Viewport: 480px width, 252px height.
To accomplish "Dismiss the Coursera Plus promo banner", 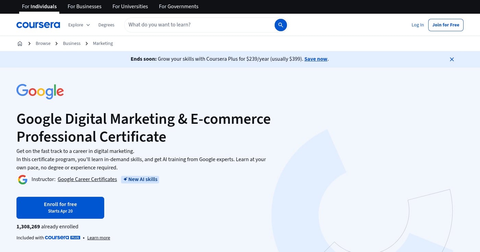I will (x=452, y=59).
